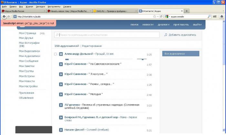
Task: Click the music note Добавить аудиозапись icon
Action: pos(166,35)
